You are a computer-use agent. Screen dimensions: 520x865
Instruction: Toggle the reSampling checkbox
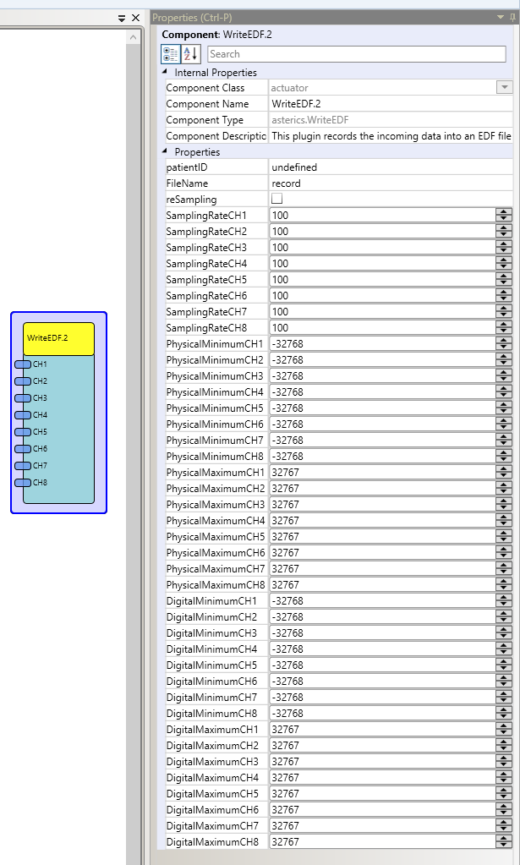coord(276,200)
